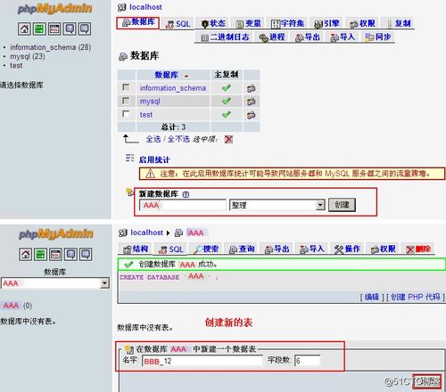Click the red delete-selected X icon

coord(228,139)
